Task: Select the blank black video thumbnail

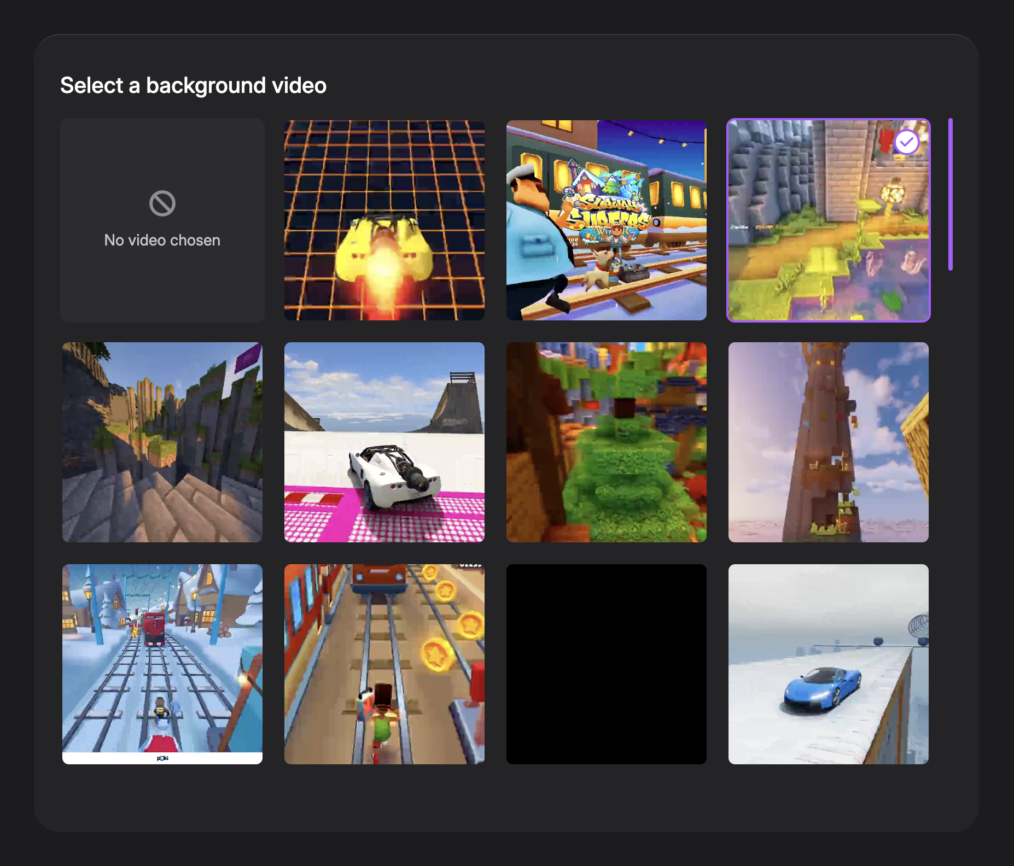Action: [x=607, y=664]
